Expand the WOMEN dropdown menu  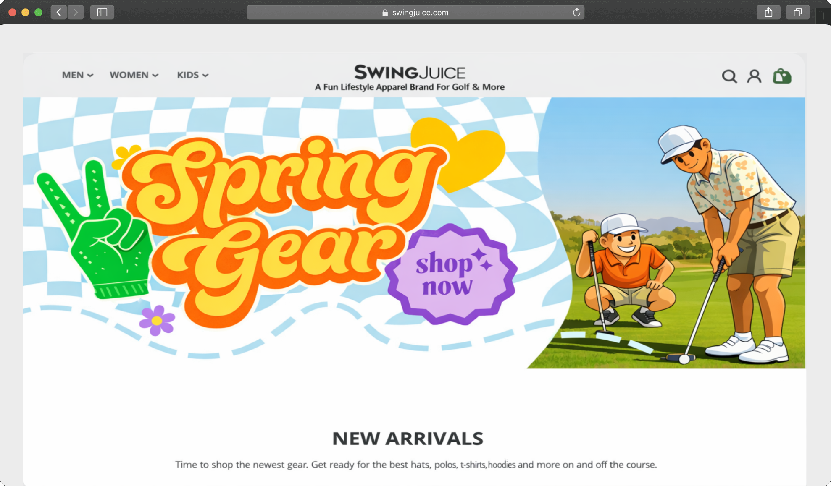click(x=134, y=75)
